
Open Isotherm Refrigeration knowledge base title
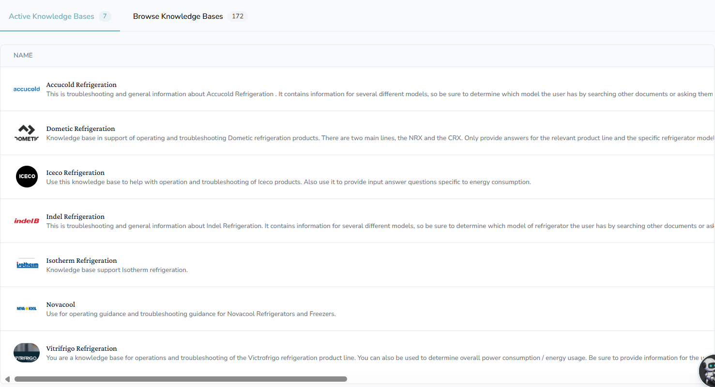[81, 260]
